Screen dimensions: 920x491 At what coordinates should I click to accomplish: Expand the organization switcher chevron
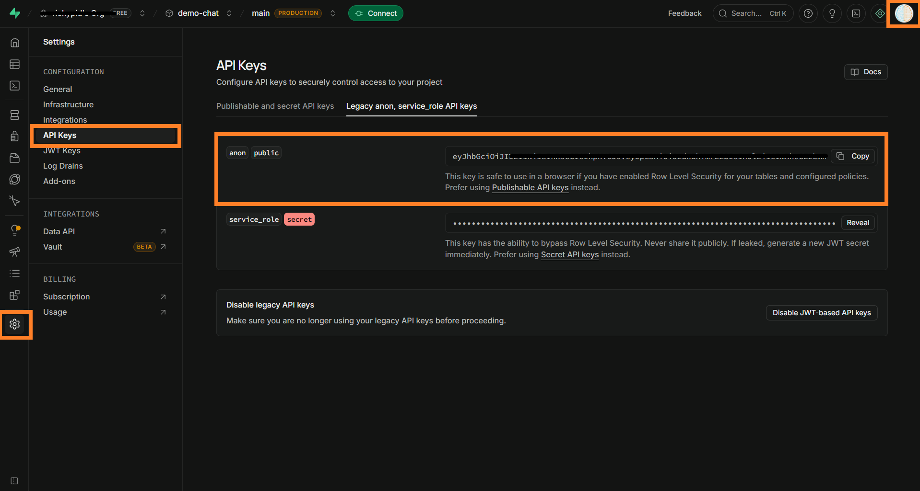142,13
